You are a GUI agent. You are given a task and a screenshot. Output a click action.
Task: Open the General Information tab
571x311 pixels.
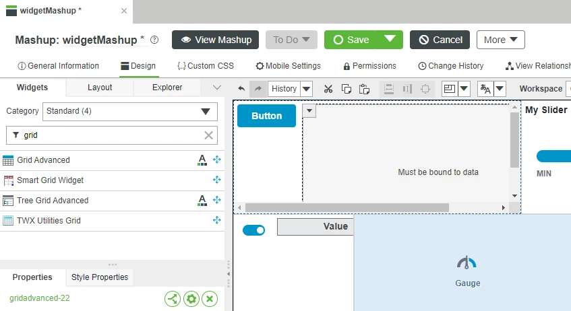click(58, 66)
